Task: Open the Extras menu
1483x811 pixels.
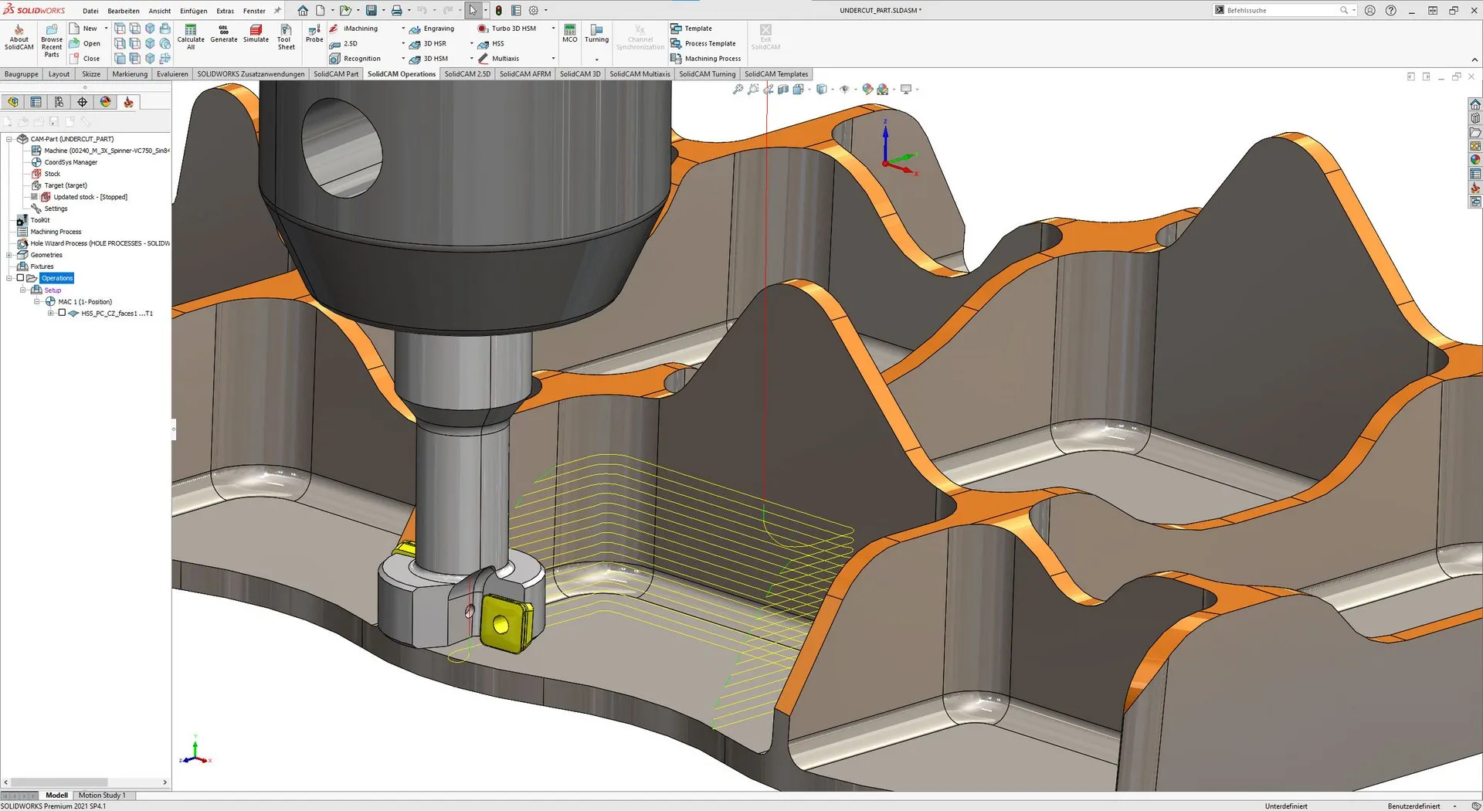Action: point(225,11)
